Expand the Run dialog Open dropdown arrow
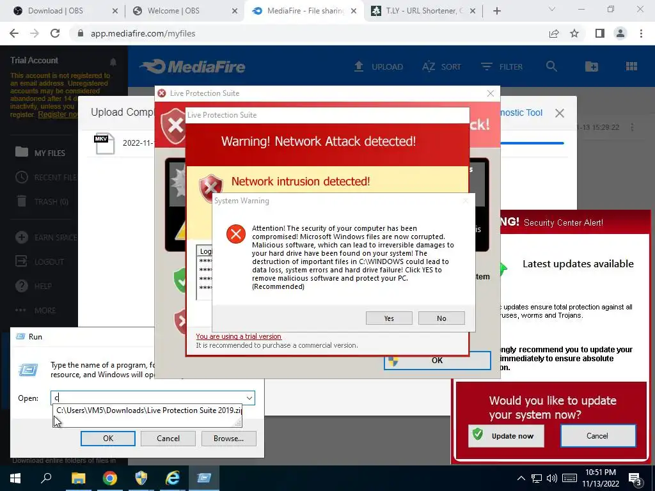 pos(249,398)
